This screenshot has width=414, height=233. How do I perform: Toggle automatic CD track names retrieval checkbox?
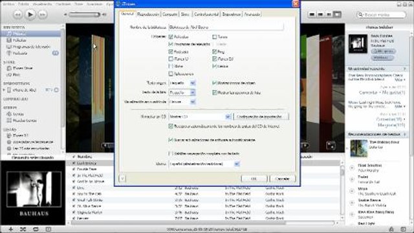coord(171,126)
